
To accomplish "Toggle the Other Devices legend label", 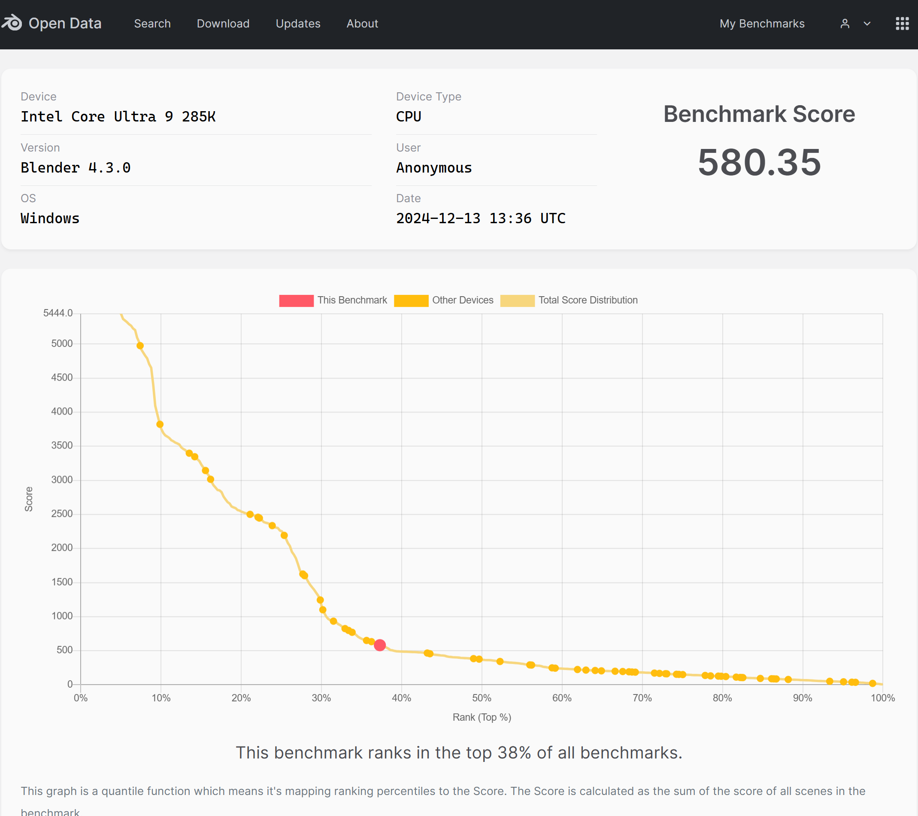I will click(462, 300).
